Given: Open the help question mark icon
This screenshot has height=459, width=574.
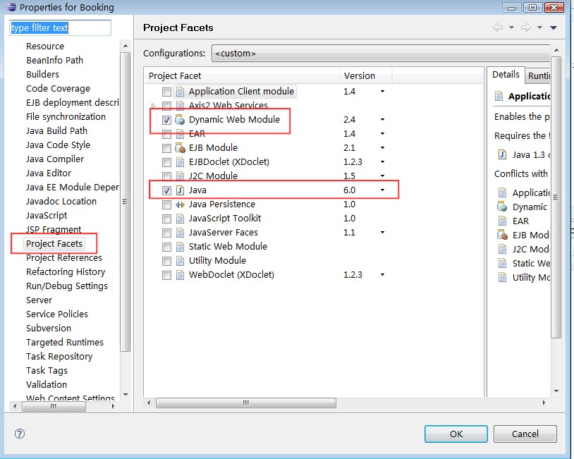Looking at the screenshot, I should 20,434.
